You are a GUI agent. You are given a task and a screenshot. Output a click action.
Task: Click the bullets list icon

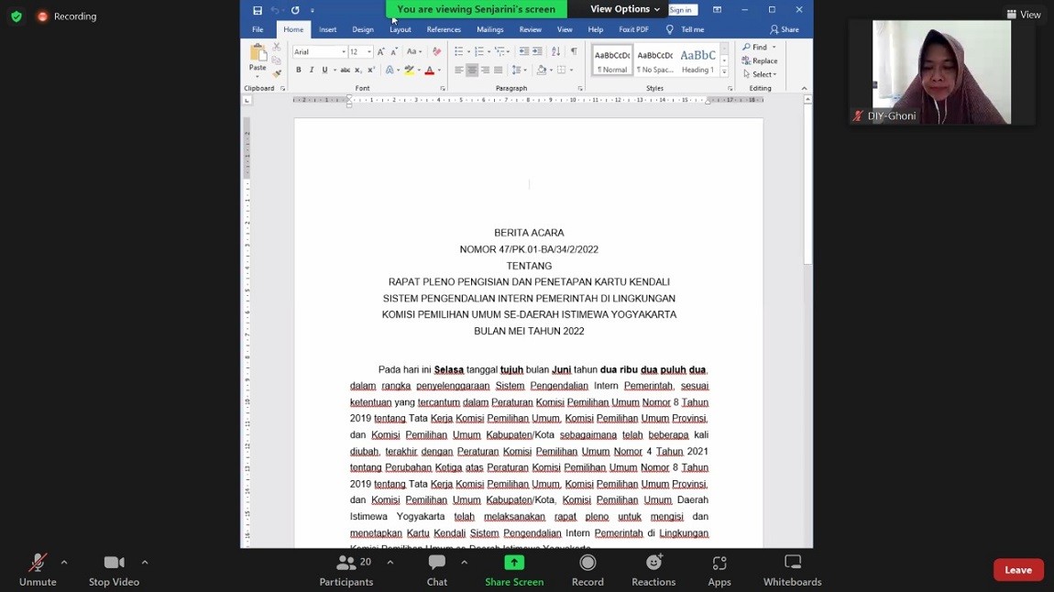[x=458, y=51]
